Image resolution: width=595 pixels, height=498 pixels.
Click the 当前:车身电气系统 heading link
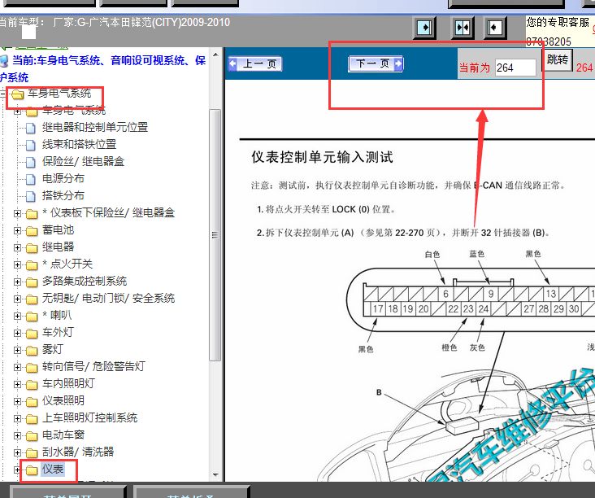[x=103, y=68]
